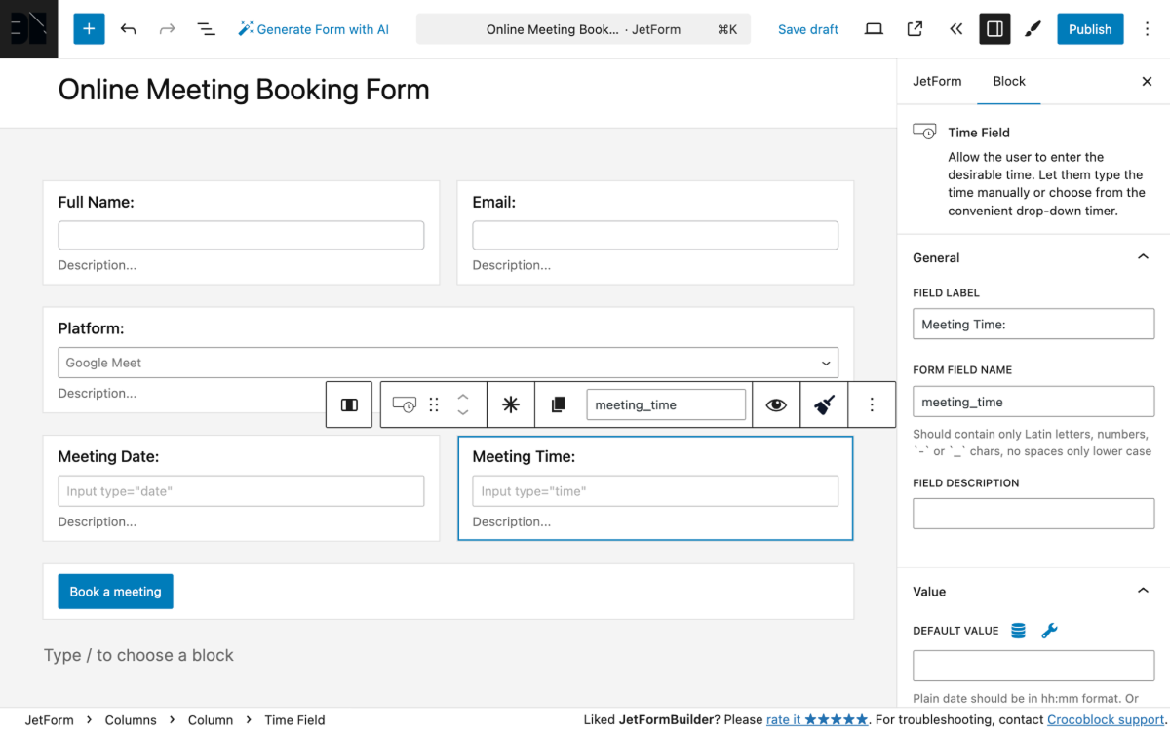Open the Platform dropdown showing Google Meet

pos(448,363)
